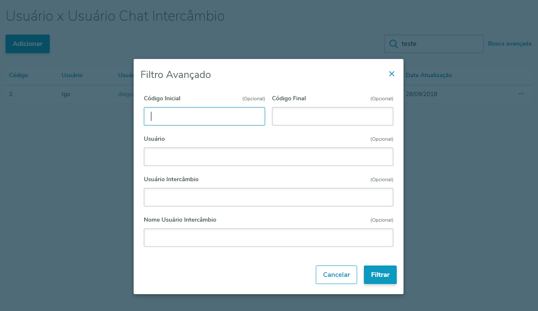Click the Usuário Intercâmbio text box
Screen dimensions: 538x311
[x=268, y=197]
